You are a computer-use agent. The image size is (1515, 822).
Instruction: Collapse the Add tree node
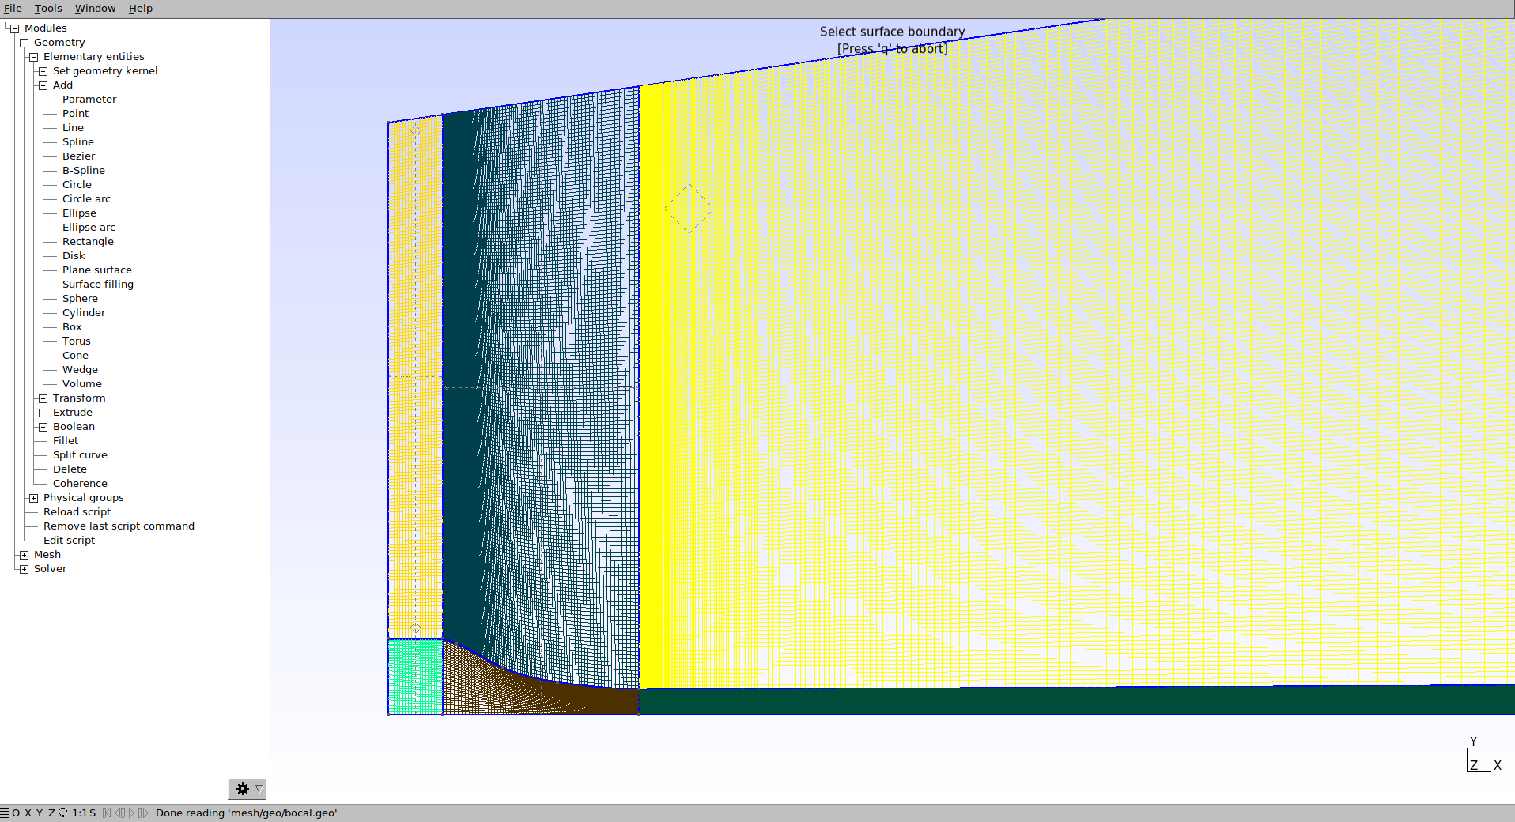pyautogui.click(x=43, y=85)
